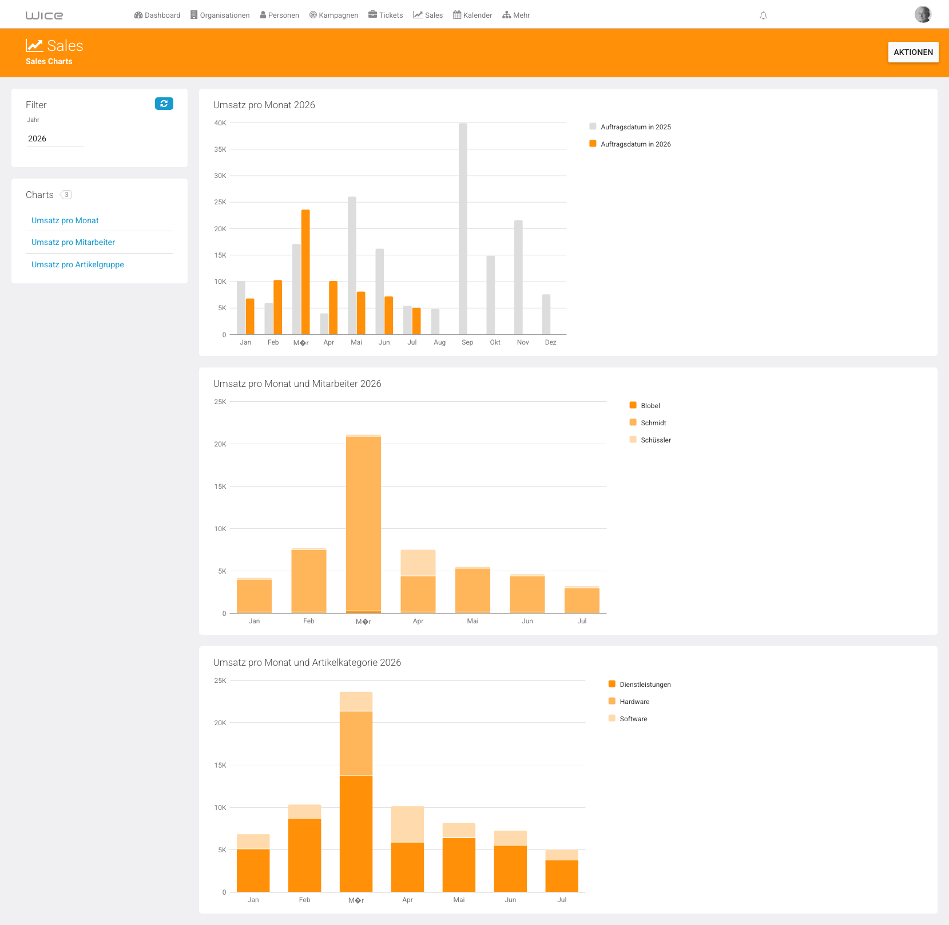Click the gray Sep 2025 bar

pos(463,229)
